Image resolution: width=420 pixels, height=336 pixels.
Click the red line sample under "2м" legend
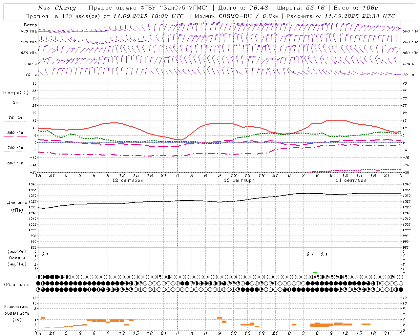click(15, 106)
